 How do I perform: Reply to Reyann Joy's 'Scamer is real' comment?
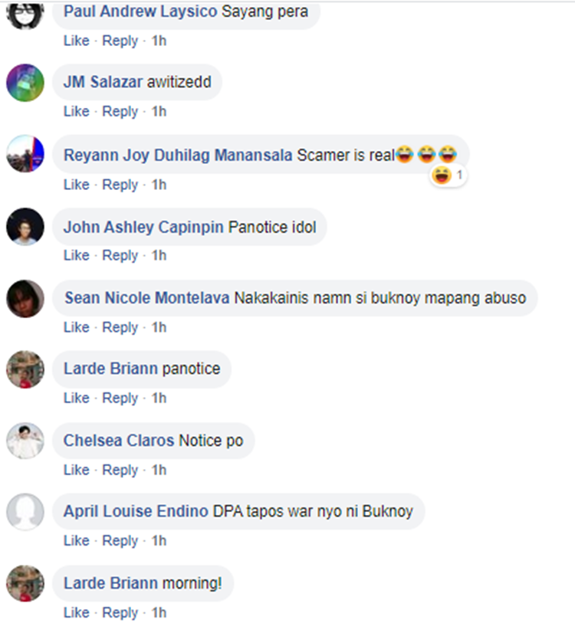[x=120, y=185]
